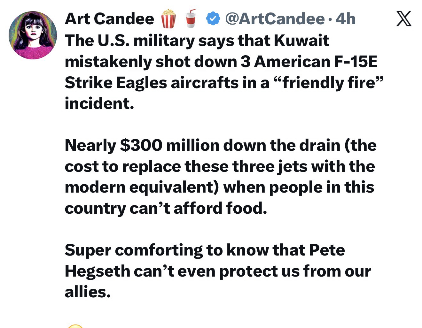Click the popcorn emoji beside the name

click(168, 19)
